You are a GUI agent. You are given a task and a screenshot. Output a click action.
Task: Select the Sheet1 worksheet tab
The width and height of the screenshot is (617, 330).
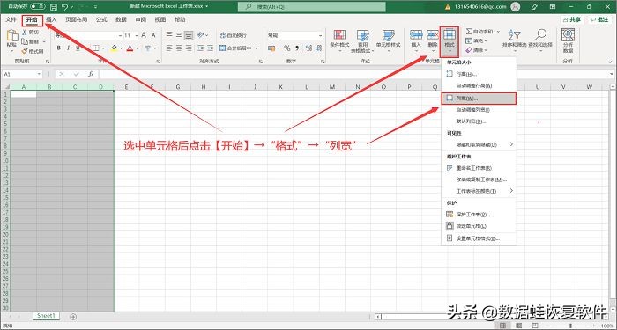47,316
